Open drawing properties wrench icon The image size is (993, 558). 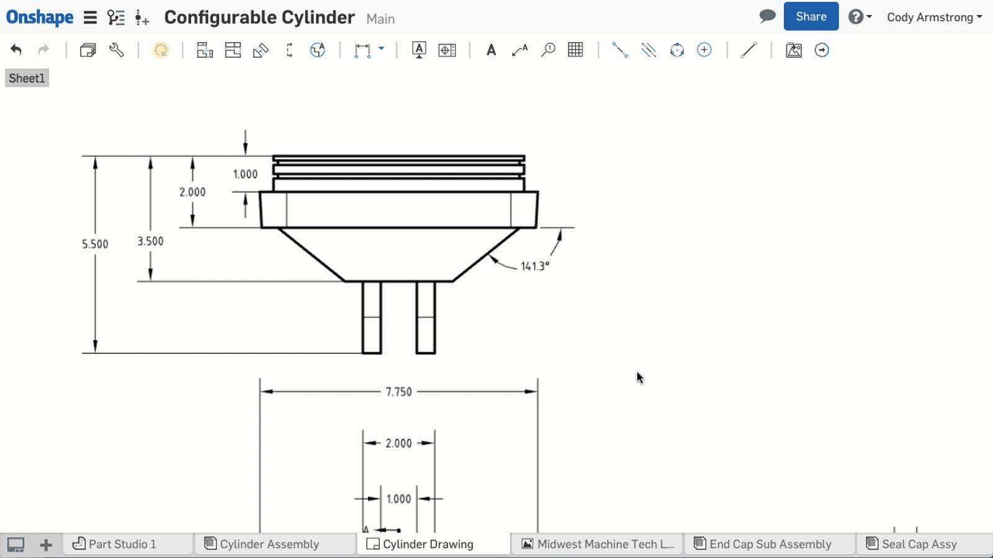pyautogui.click(x=117, y=50)
